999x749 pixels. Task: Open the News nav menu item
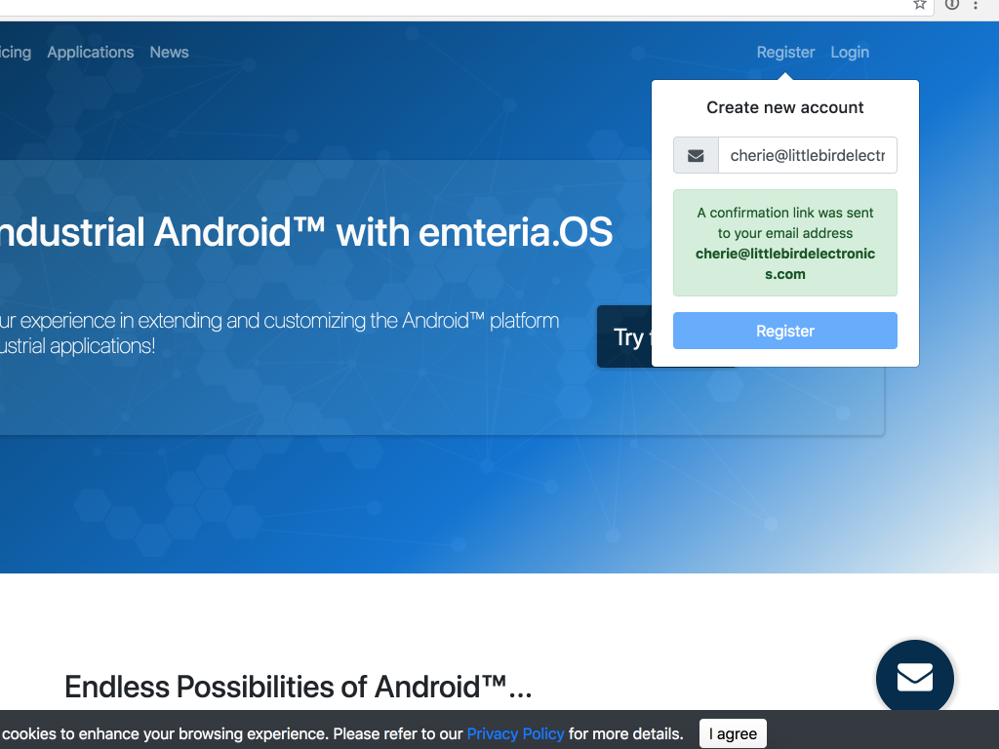[169, 53]
